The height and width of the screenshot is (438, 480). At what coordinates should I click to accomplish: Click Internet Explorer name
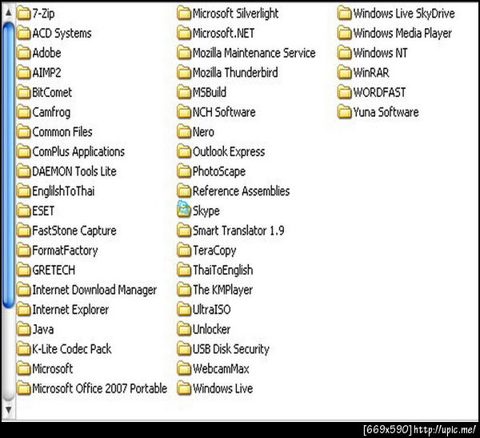click(70, 310)
